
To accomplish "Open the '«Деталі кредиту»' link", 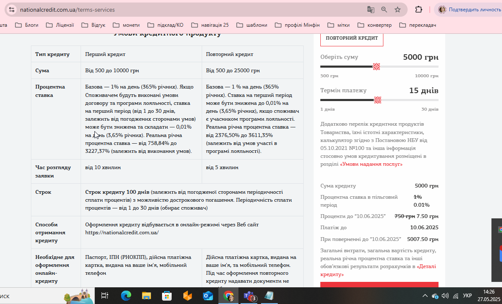I will point(378,270).
